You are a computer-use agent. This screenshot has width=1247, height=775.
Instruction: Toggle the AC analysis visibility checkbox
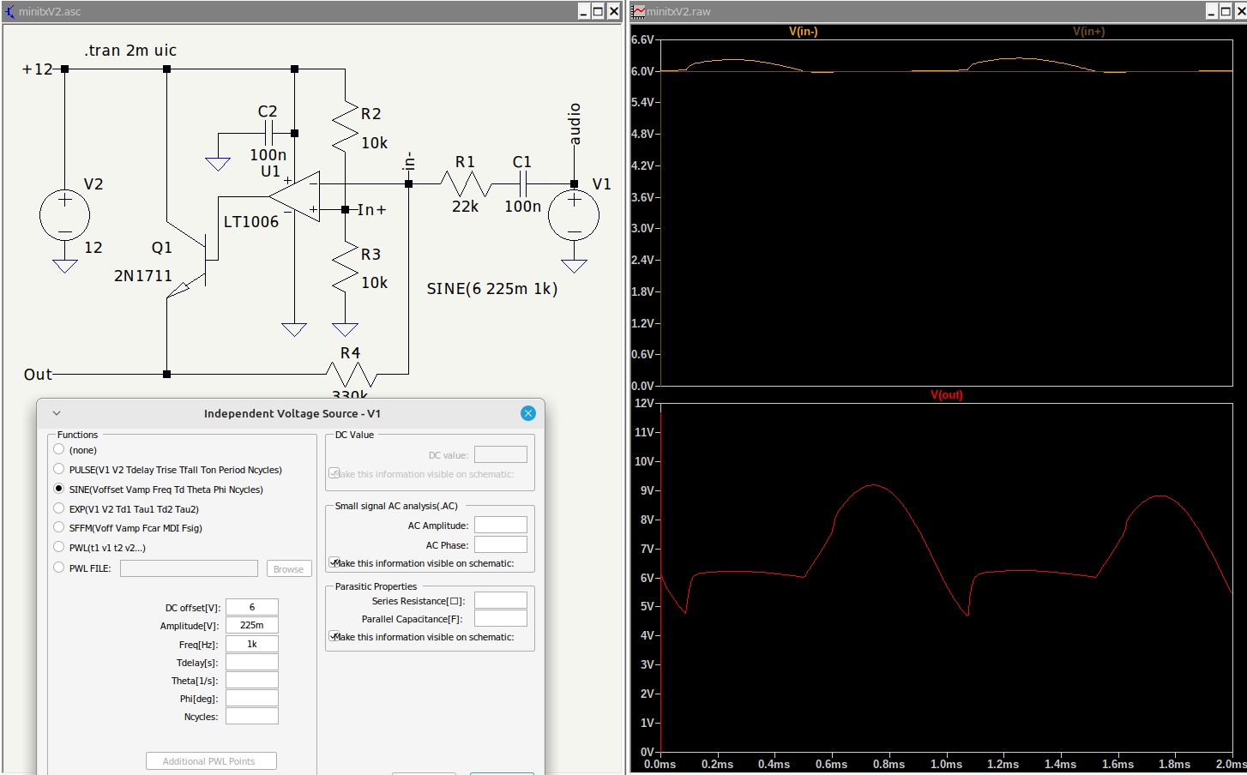click(334, 562)
